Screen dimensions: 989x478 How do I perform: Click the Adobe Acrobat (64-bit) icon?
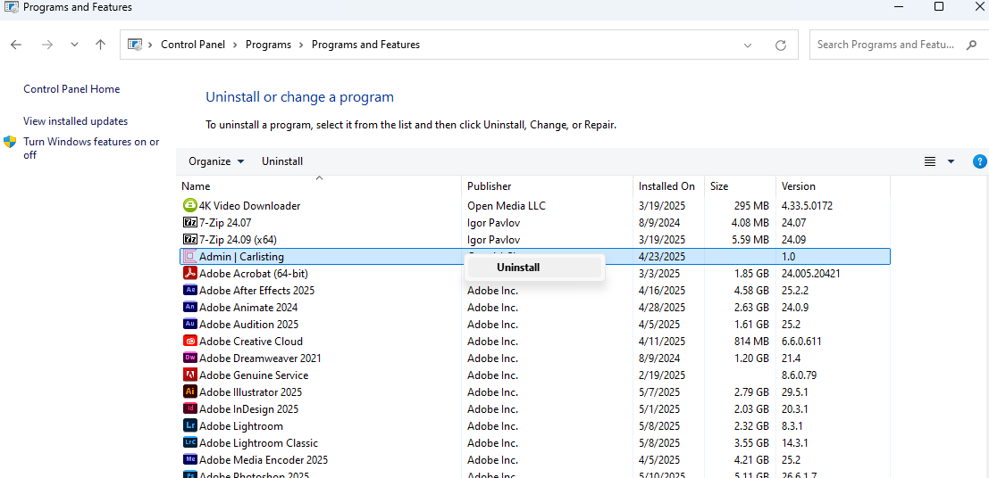pos(189,273)
